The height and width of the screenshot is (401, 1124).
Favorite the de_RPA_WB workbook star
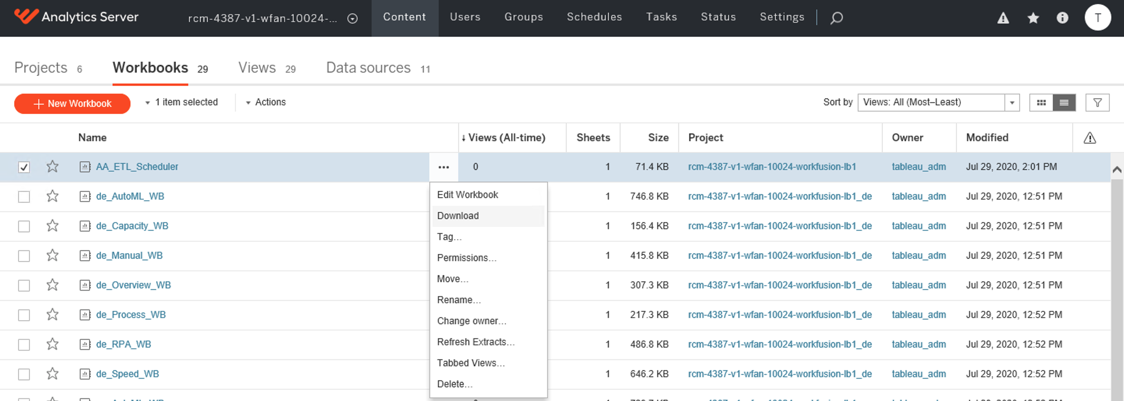pyautogui.click(x=52, y=344)
